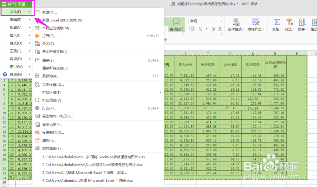Click the local templates icon
317x187 pixels.
[37, 28]
